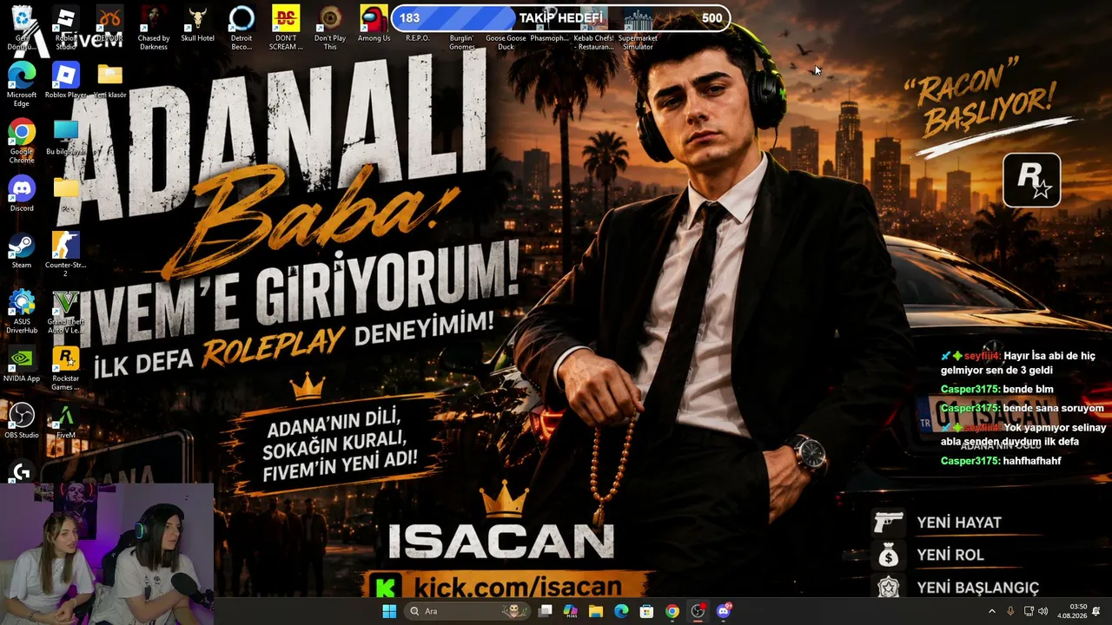Launch Chased by Darkness shortcut
The image size is (1112, 625).
(154, 26)
